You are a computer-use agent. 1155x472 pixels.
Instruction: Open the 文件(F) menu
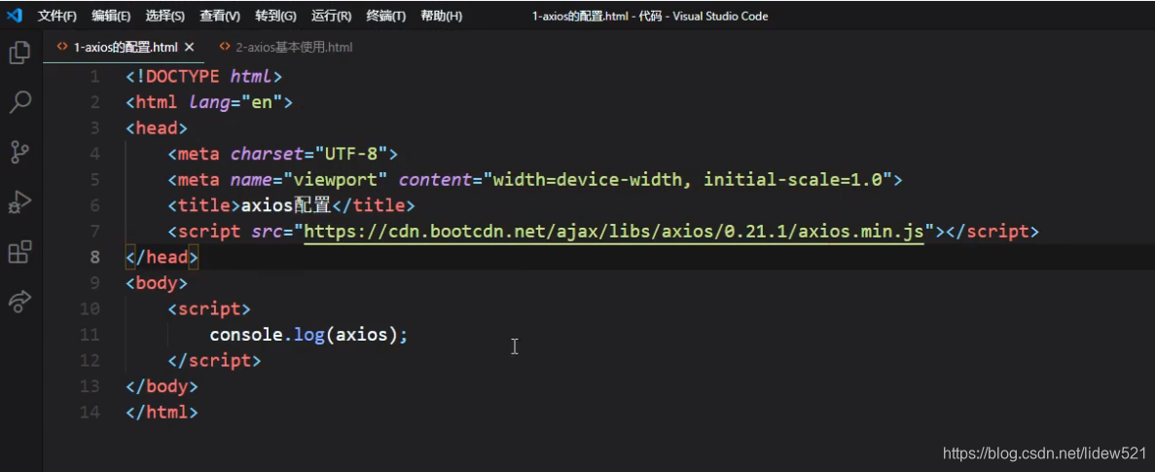[x=56, y=16]
